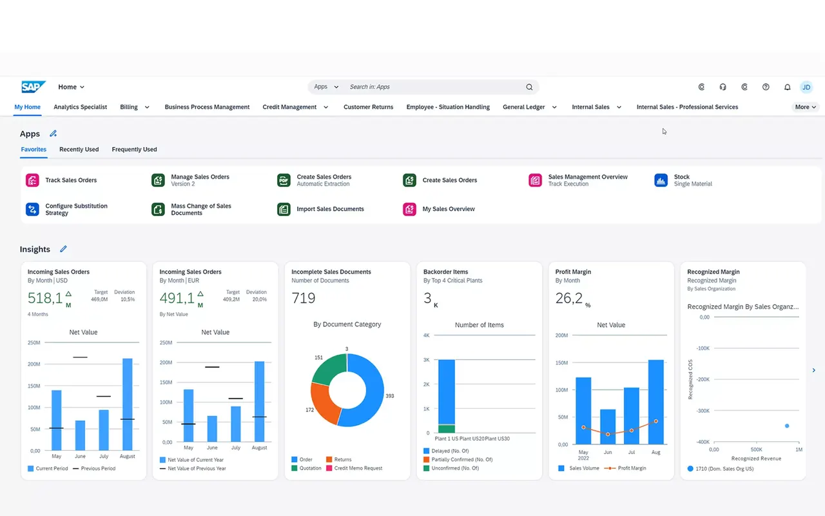Image resolution: width=825 pixels, height=516 pixels.
Task: Open the Apps search scope dropdown
Action: 326,87
